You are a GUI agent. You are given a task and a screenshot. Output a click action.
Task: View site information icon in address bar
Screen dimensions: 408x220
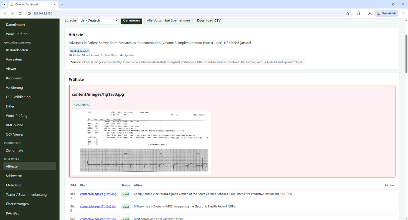[x=29, y=13]
